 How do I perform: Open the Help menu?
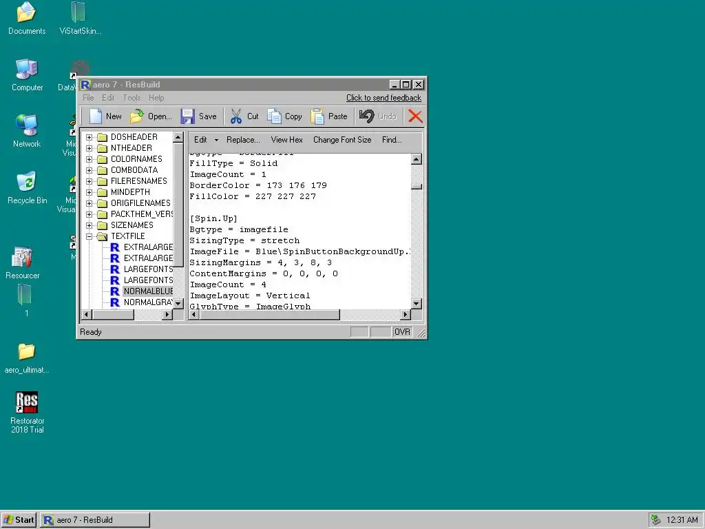[x=156, y=98]
